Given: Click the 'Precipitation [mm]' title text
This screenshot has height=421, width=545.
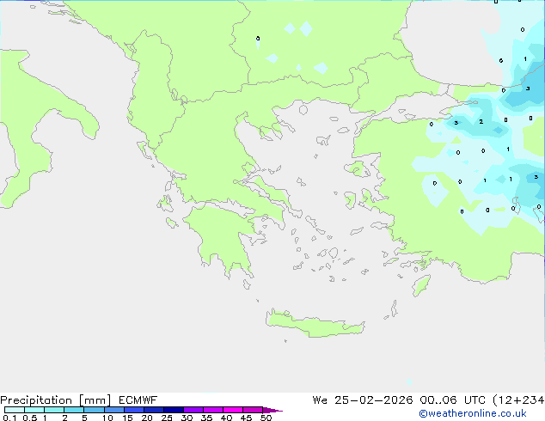Looking at the screenshot, I should 56,400.
